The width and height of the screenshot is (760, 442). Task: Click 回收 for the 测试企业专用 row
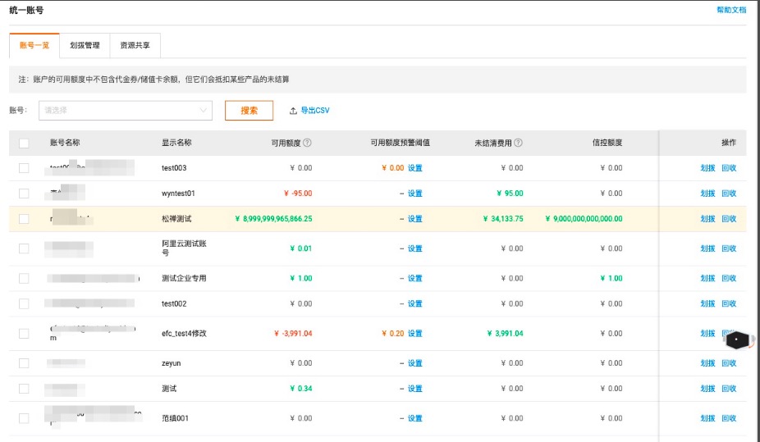pos(729,278)
